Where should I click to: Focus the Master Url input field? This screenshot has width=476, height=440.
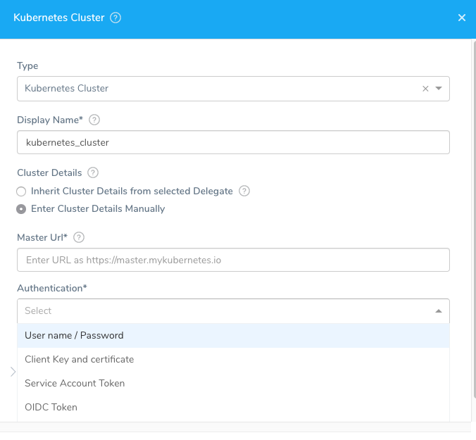click(233, 260)
